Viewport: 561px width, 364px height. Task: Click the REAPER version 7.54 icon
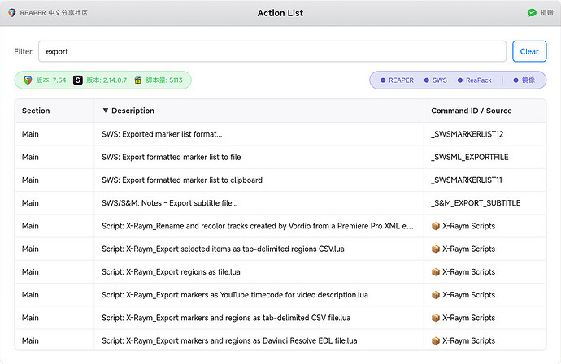point(28,80)
